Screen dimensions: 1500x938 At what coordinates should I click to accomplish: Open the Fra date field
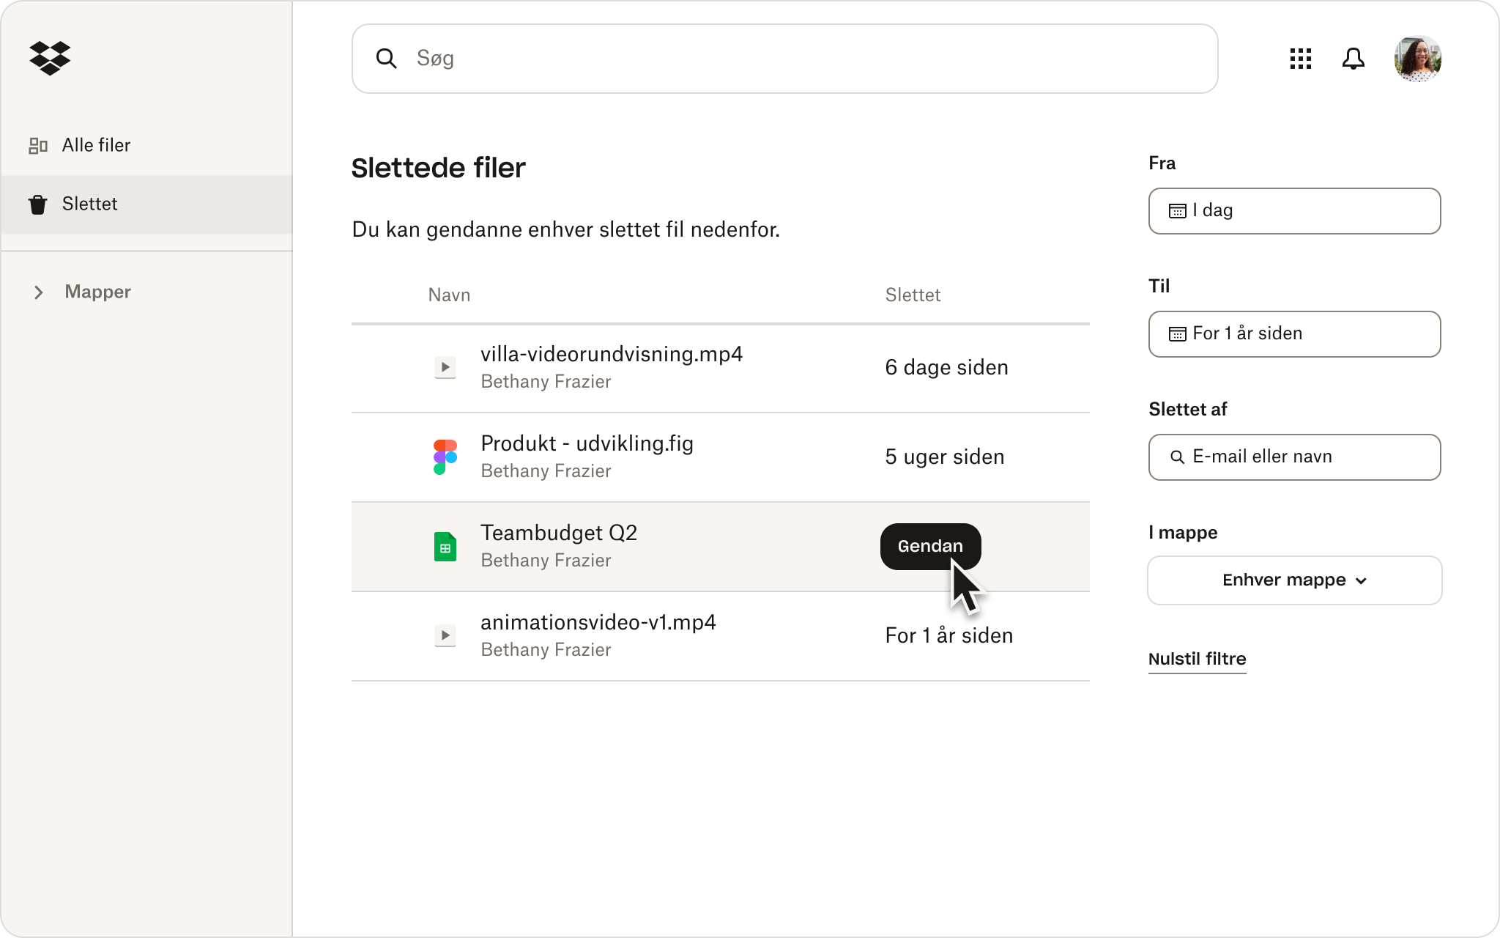click(x=1294, y=211)
